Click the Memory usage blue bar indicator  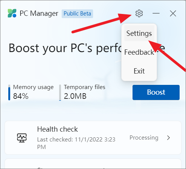coord(9,92)
